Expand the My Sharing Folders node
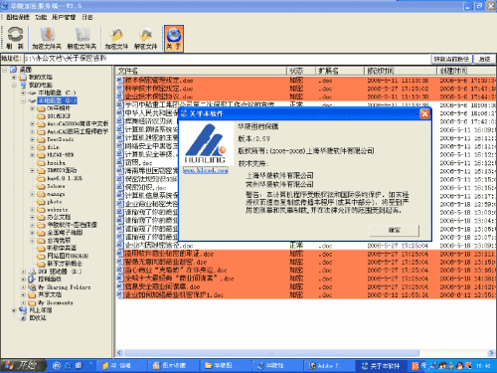Screen dimensions: 497x373 [23, 287]
